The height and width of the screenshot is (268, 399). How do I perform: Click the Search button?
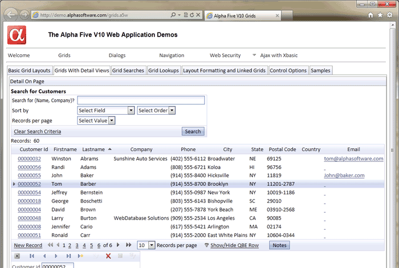pyautogui.click(x=193, y=131)
